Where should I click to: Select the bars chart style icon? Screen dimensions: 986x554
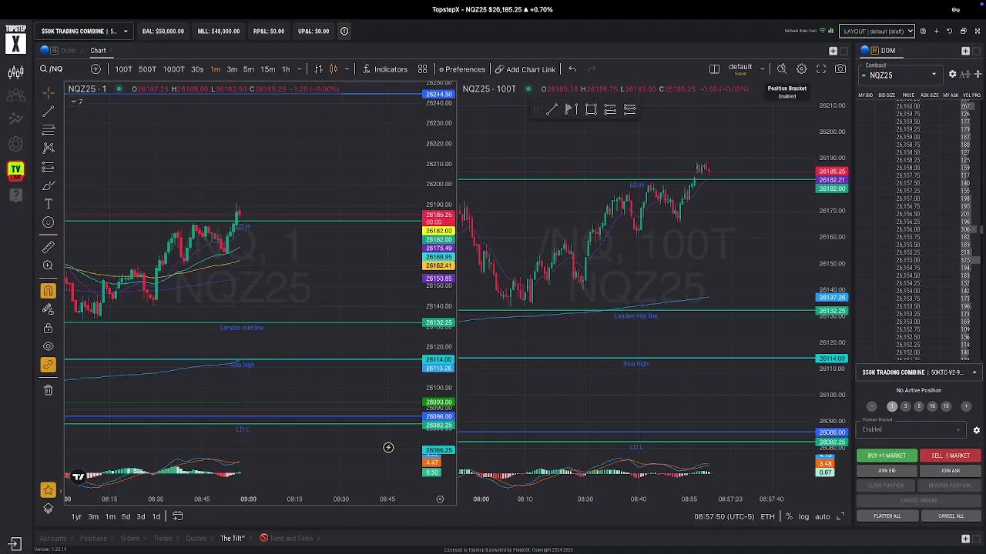point(318,69)
